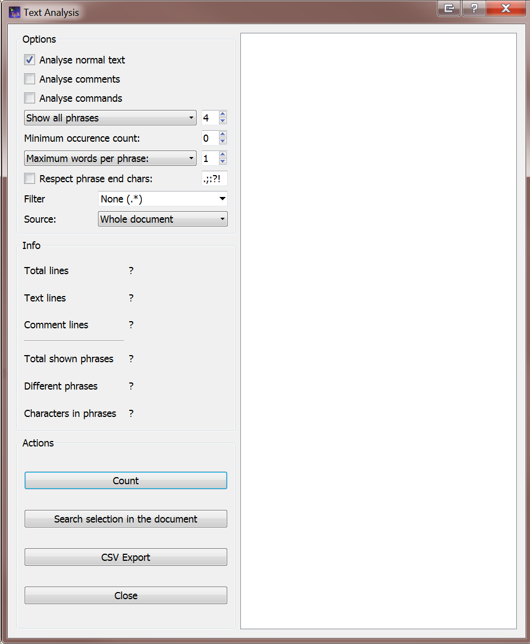Click the words per phrase field showing 1
Viewport: 530px width, 644px height.
click(210, 158)
